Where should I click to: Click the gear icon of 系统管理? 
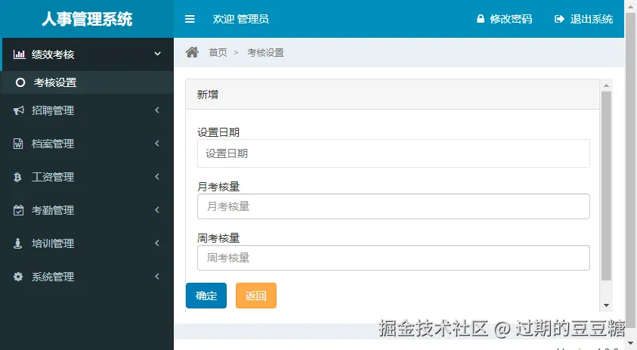point(18,277)
